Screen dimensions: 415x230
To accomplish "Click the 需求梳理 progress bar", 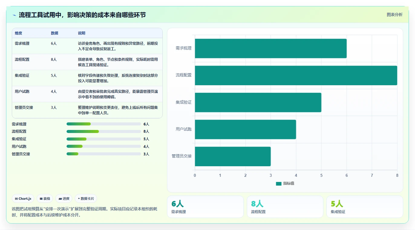I will pos(104,124).
